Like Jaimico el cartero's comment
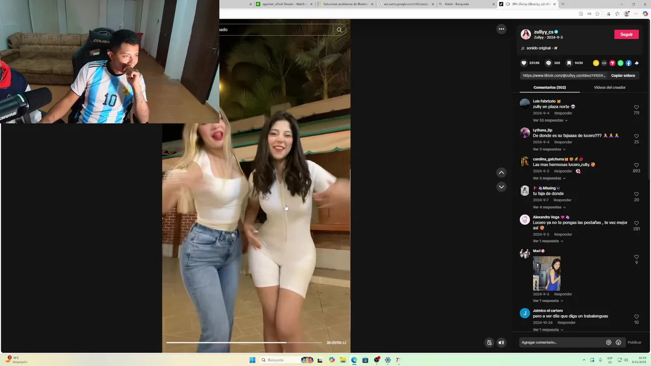Image resolution: width=651 pixels, height=366 pixels. click(636, 317)
